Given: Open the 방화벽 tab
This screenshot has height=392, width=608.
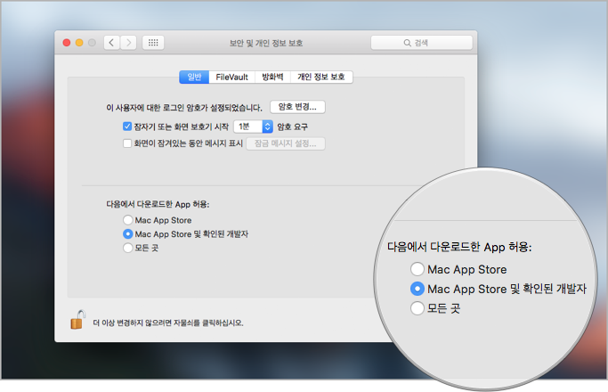Looking at the screenshot, I should pos(272,77).
